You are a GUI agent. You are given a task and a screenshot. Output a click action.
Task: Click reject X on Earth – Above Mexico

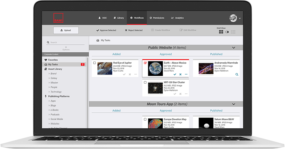click(x=180, y=74)
